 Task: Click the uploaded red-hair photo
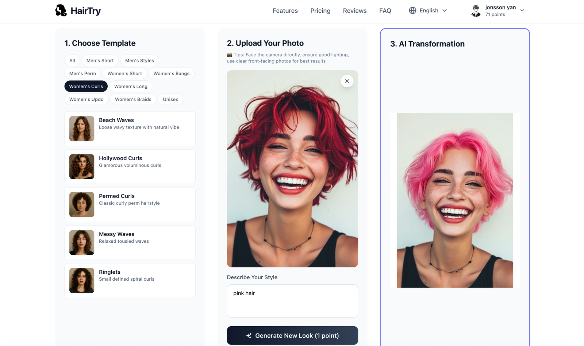click(292, 169)
